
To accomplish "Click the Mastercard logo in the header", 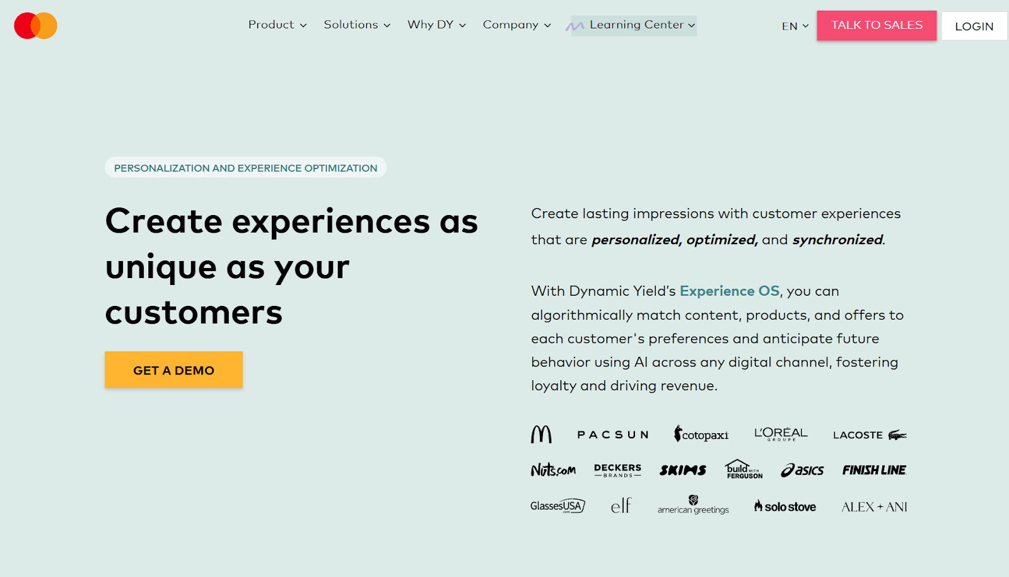I will point(35,26).
